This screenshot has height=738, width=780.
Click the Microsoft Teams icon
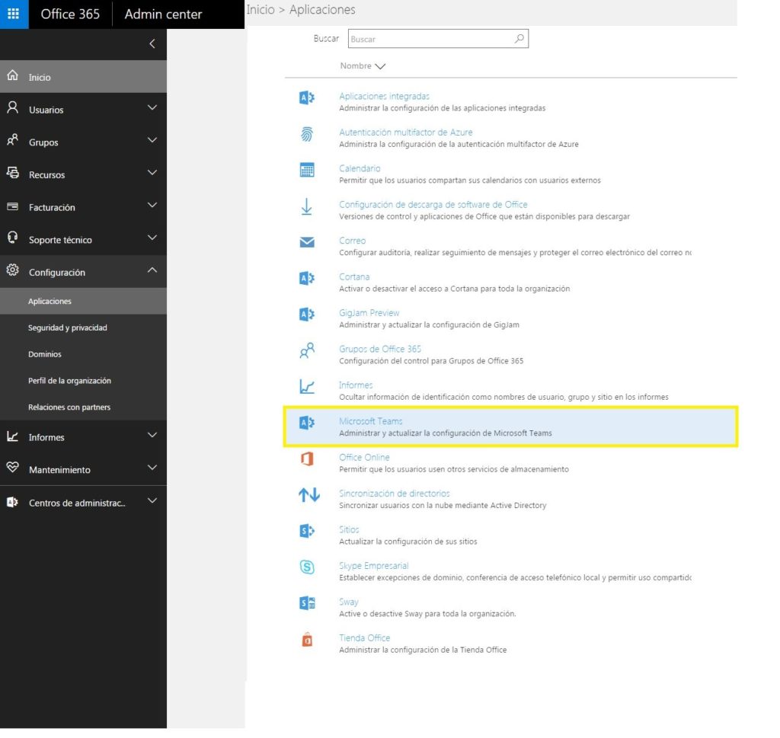click(x=307, y=423)
